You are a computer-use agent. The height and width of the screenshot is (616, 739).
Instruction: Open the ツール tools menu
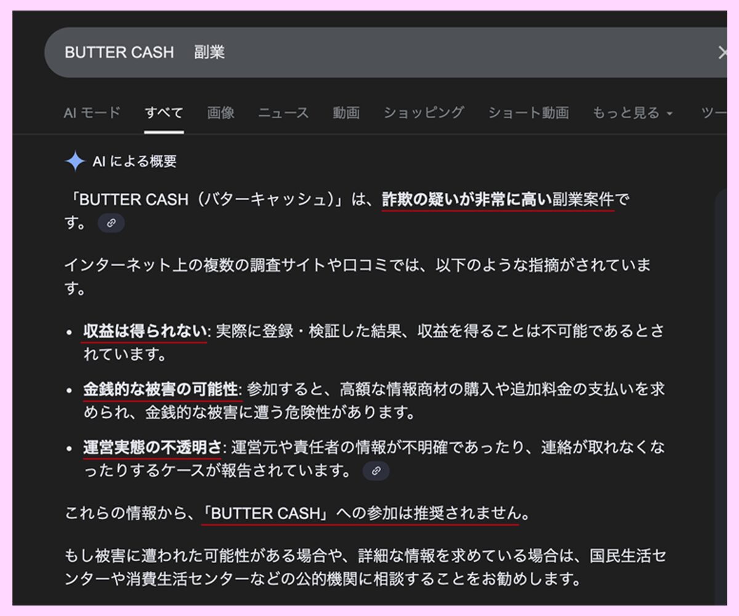719,113
